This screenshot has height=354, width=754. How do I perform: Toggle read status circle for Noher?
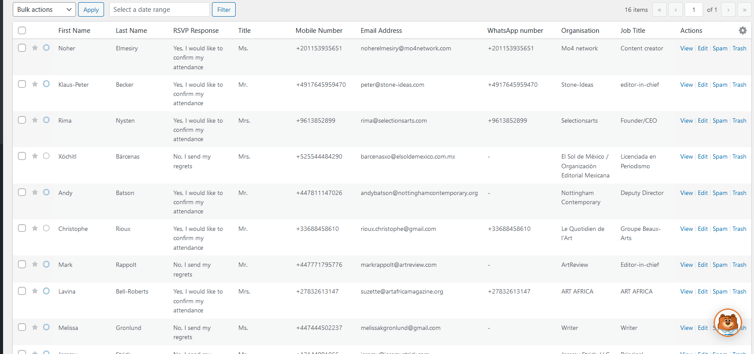(46, 48)
